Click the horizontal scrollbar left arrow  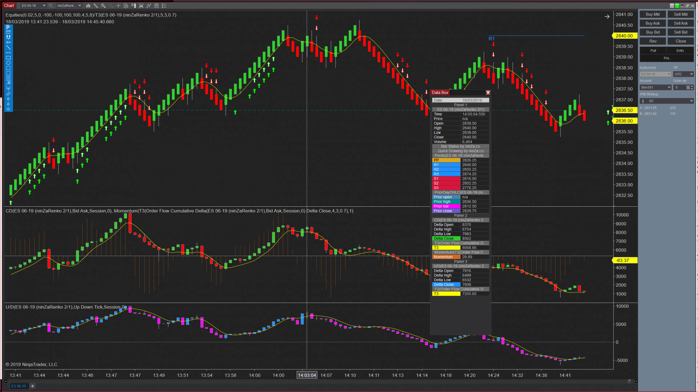(x=6, y=381)
